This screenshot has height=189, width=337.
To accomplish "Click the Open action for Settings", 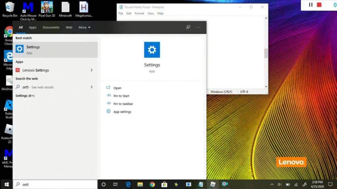I will point(117,88).
